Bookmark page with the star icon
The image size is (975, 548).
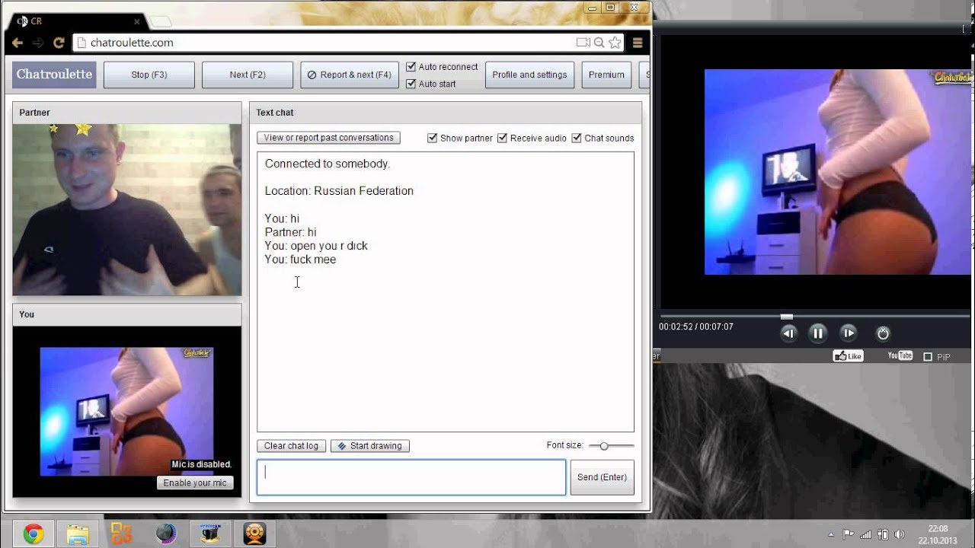615,43
